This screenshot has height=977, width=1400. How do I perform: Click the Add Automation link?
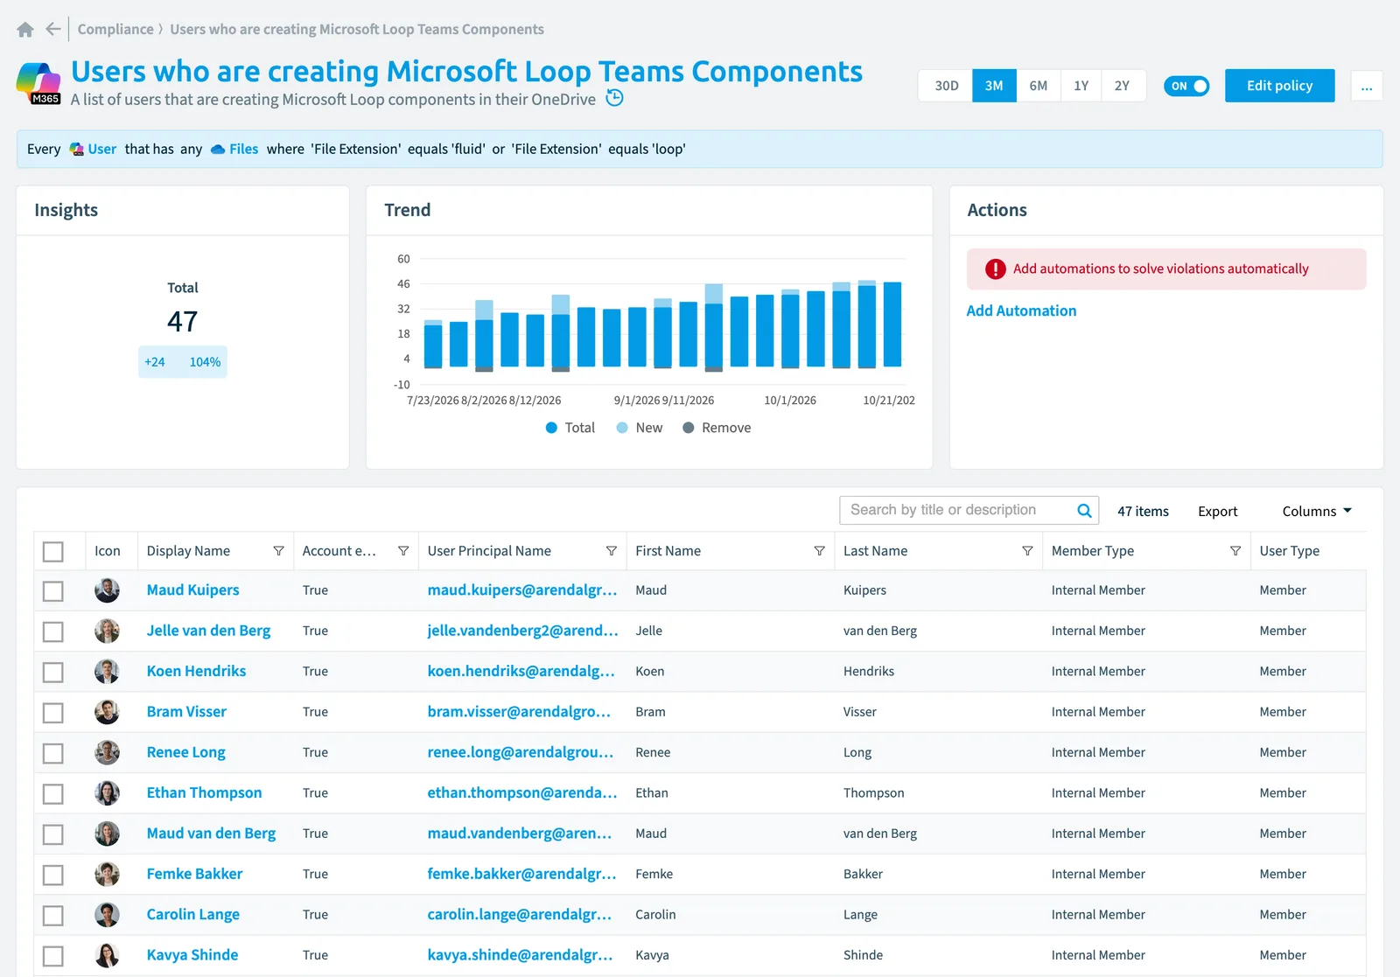tap(1021, 311)
